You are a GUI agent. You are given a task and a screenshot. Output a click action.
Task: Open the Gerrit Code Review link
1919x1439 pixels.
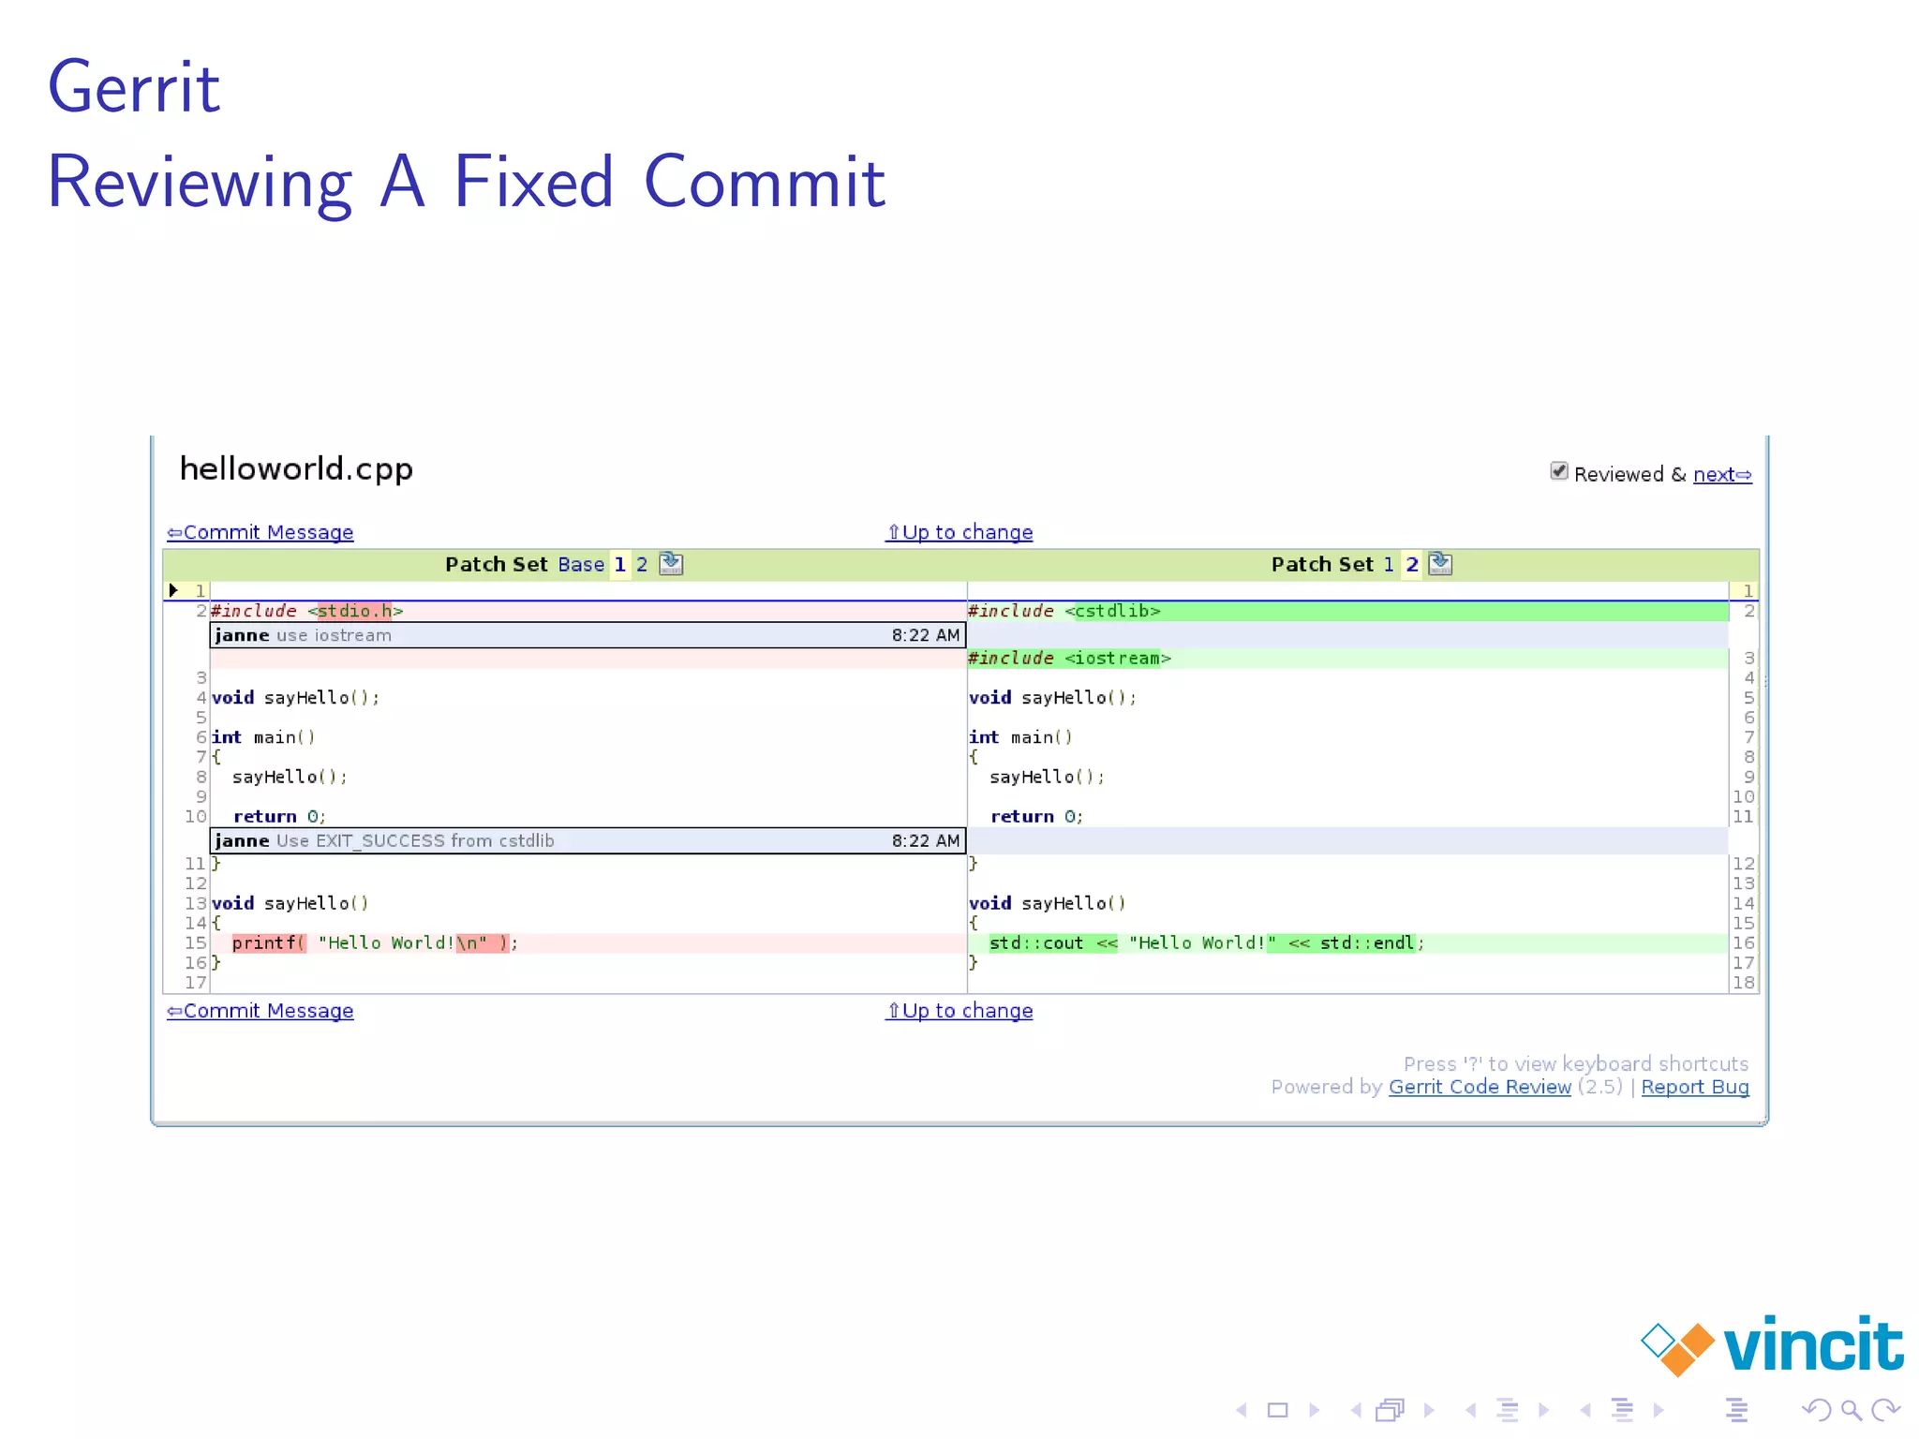(x=1480, y=1087)
